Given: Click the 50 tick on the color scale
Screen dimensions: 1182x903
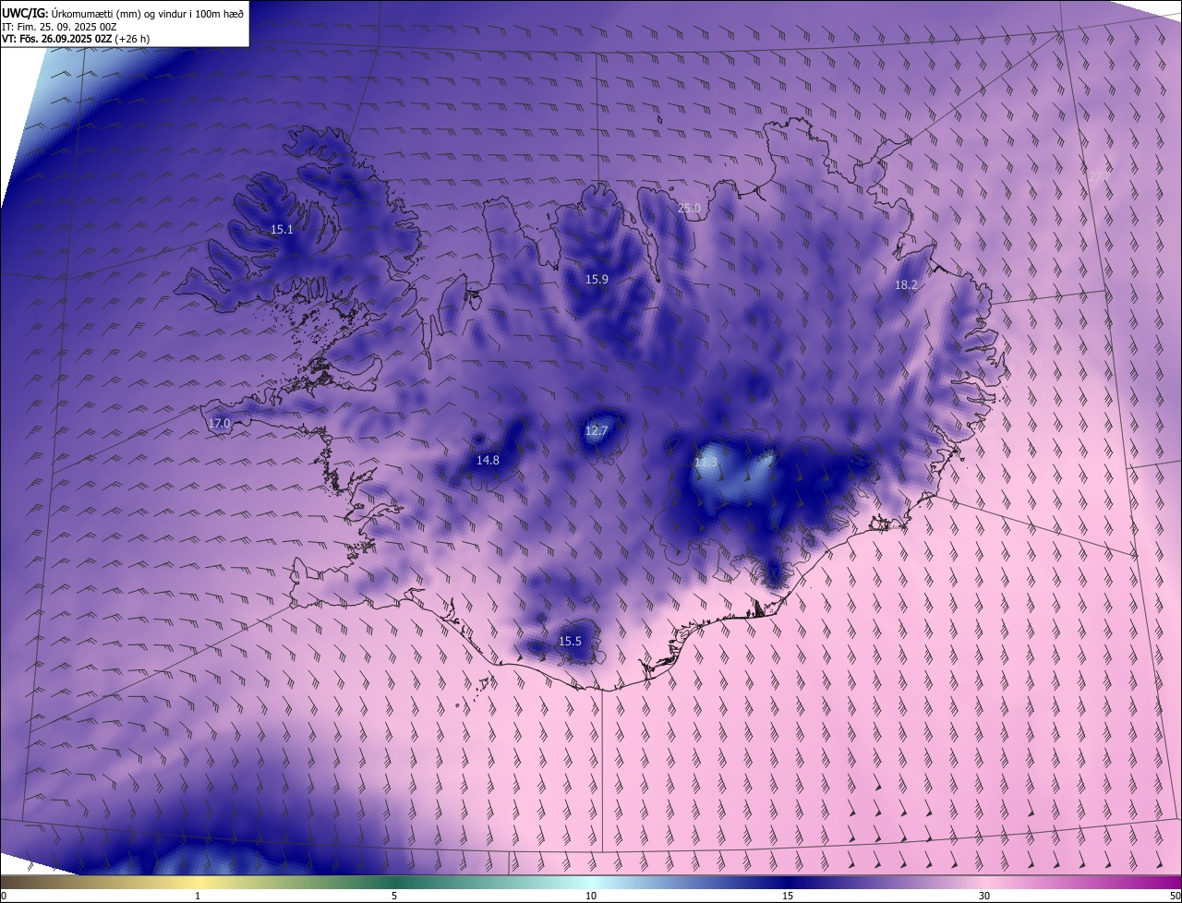Looking at the screenshot, I should (1174, 896).
